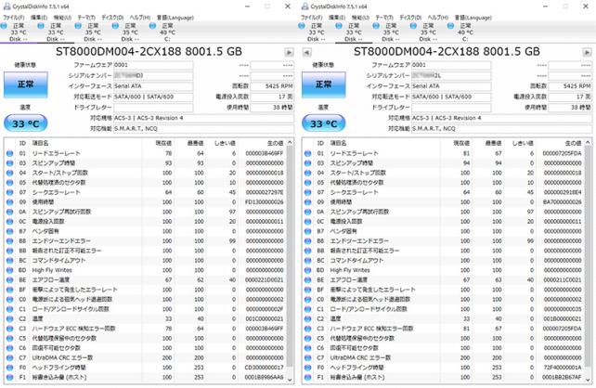Viewport: 596px width, 388px height.
Task: Click status circle for row BE エアフロー温度, left window
Action: click(x=10, y=279)
